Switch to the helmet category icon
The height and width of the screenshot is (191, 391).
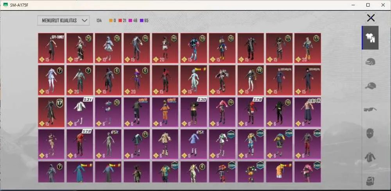click(370, 61)
